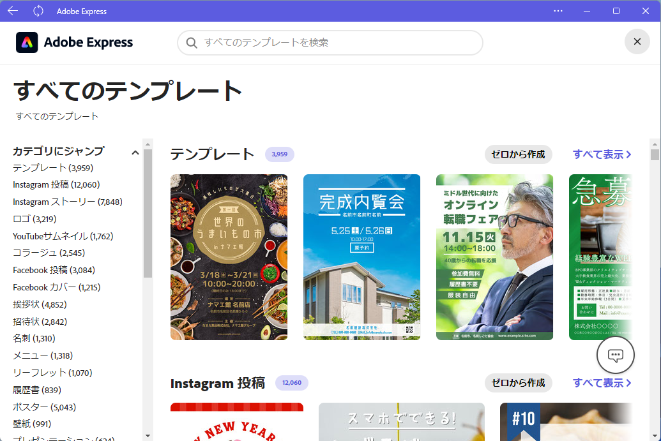This screenshot has height=441, width=661.
Task: Click the 3,959 template count badge
Action: click(x=280, y=154)
